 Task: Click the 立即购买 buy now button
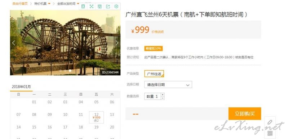[x=245, y=114]
